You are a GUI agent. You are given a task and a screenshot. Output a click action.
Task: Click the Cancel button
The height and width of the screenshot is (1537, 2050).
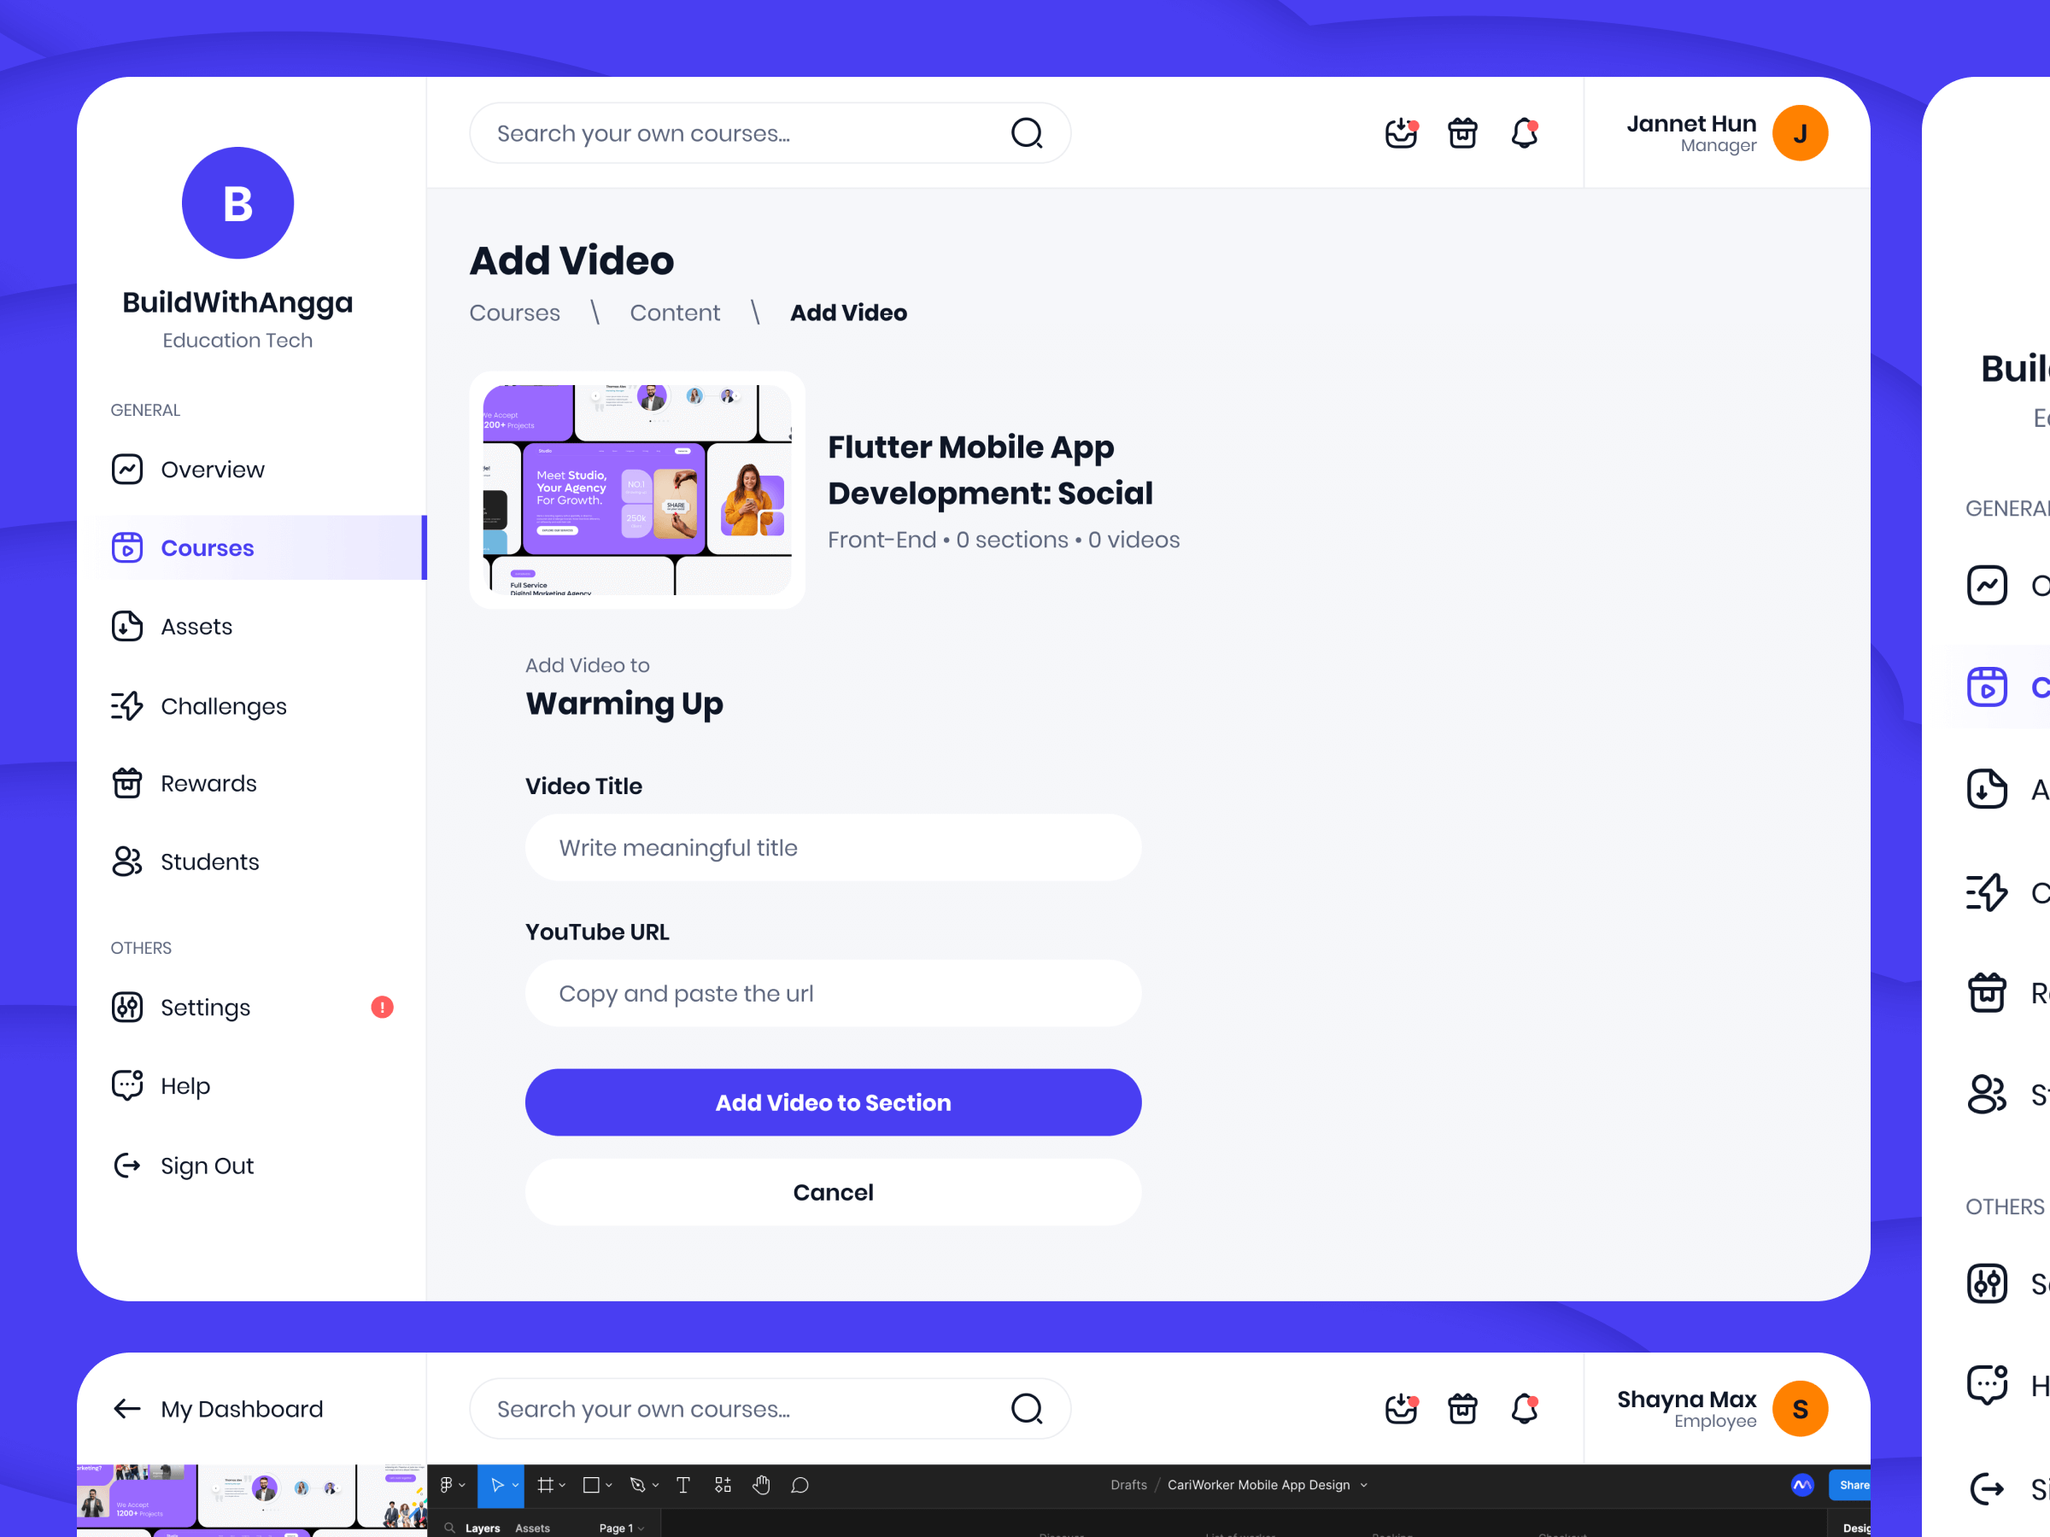(x=833, y=1192)
